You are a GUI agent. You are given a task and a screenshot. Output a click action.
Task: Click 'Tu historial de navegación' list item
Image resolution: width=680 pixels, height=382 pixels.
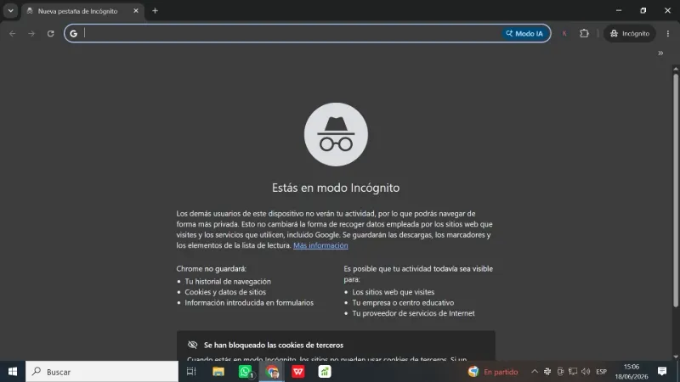click(228, 282)
